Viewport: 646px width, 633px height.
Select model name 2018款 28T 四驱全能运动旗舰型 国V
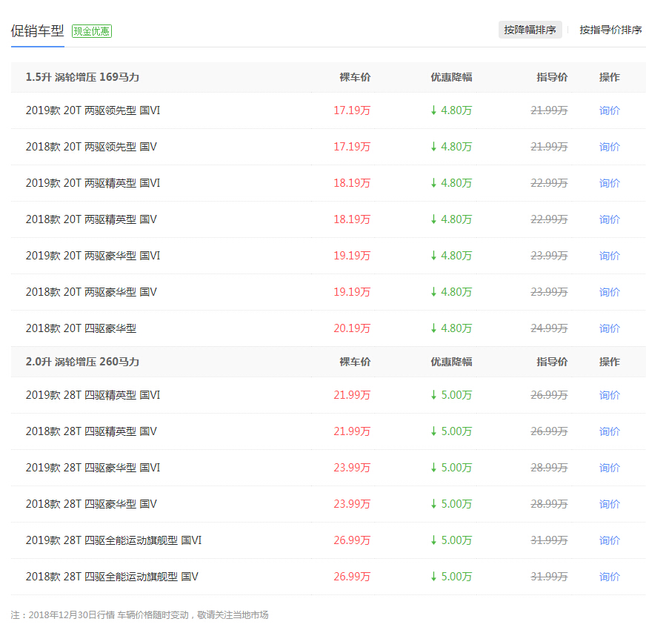click(112, 576)
